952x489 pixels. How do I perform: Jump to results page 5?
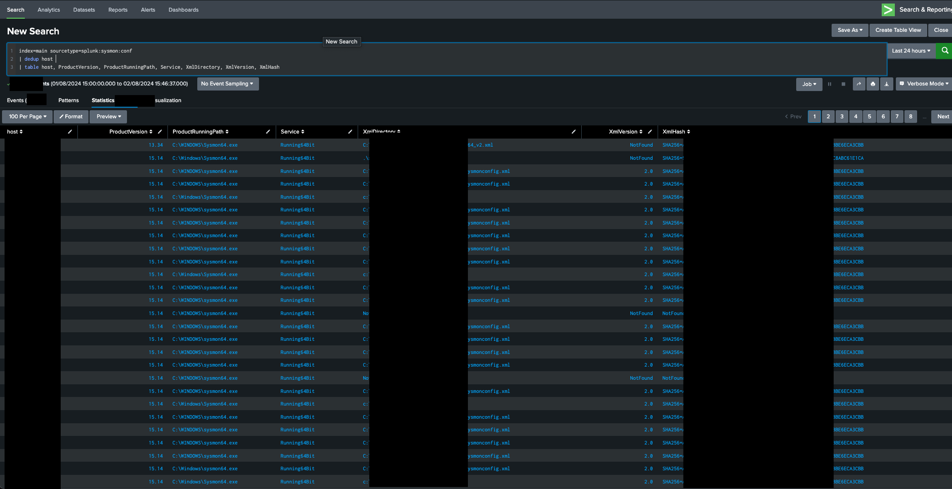coord(870,116)
